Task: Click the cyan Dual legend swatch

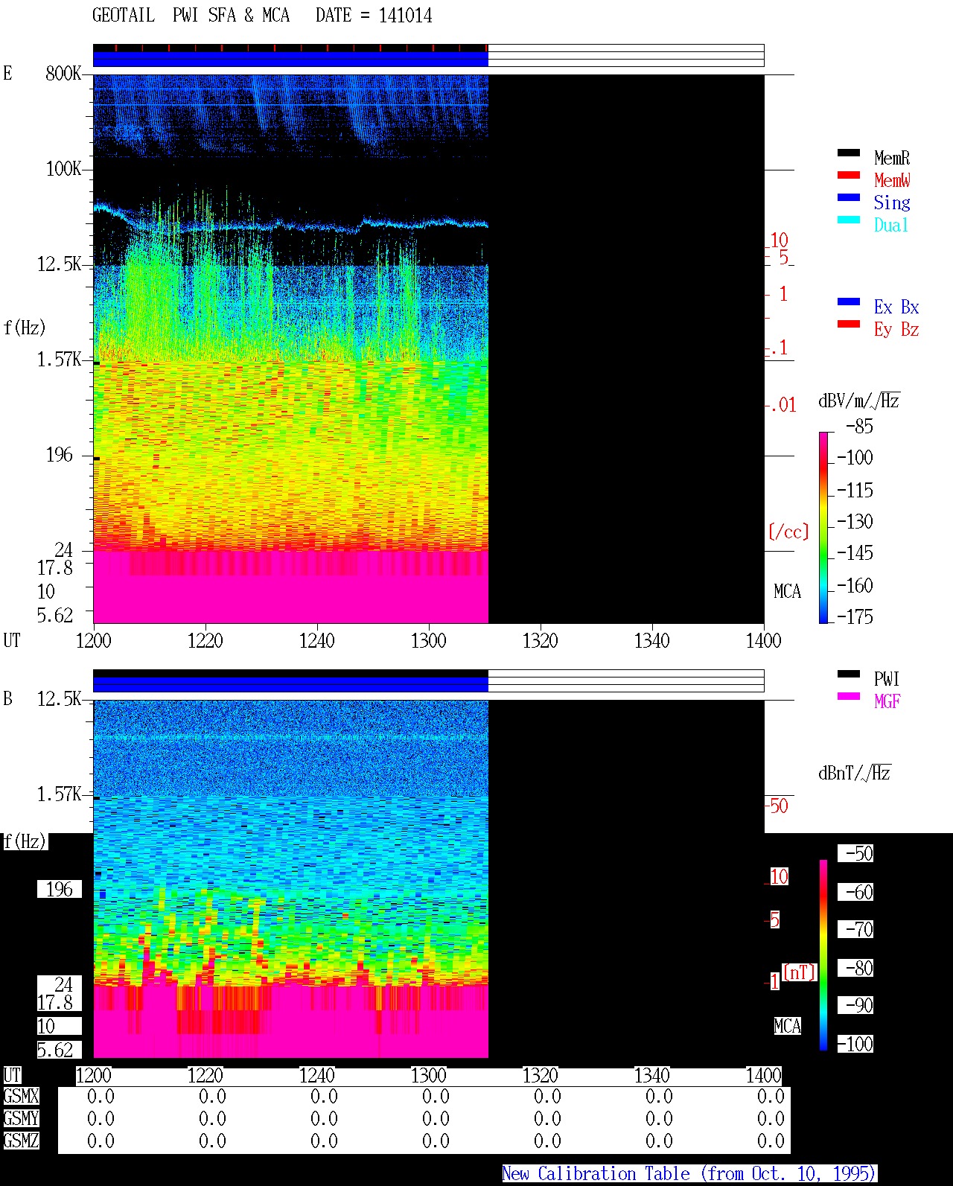Action: pos(849,220)
